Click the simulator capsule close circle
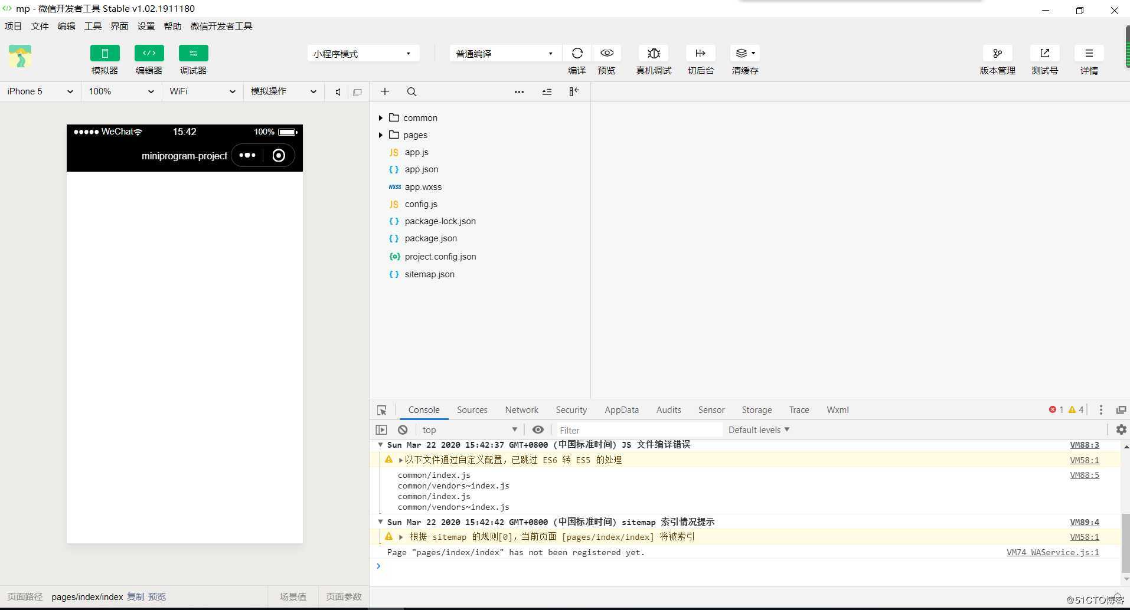Screen dimensions: 1130x610 pyautogui.click(x=279, y=156)
